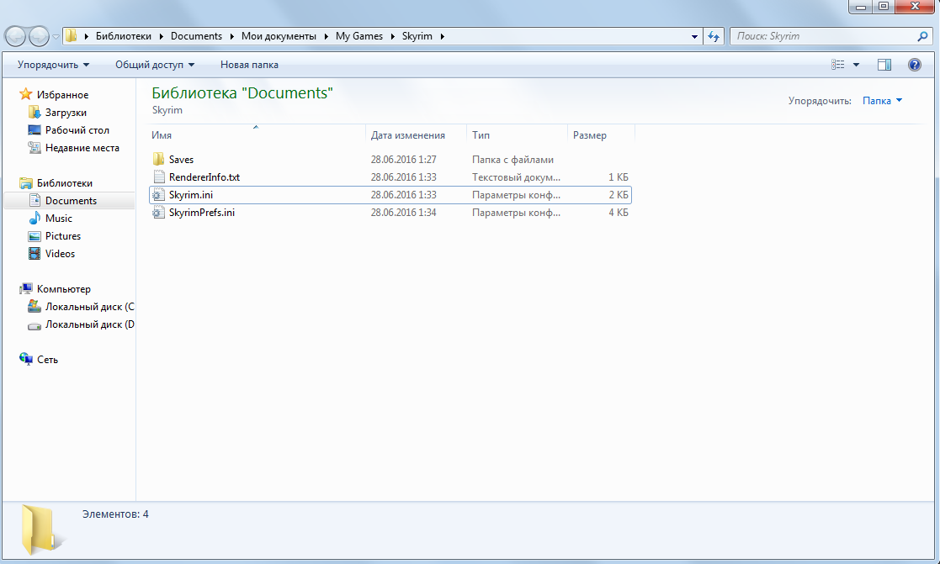
Task: Click the Skyrim.ini modified date 28.06.2016 1:33
Action: point(403,195)
